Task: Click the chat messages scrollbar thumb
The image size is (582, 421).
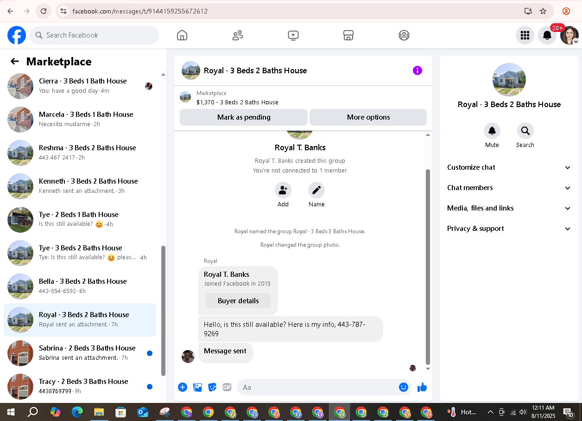Action: pos(428,267)
